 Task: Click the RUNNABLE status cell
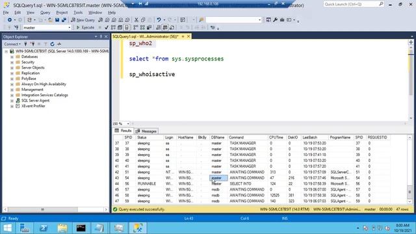pyautogui.click(x=147, y=183)
